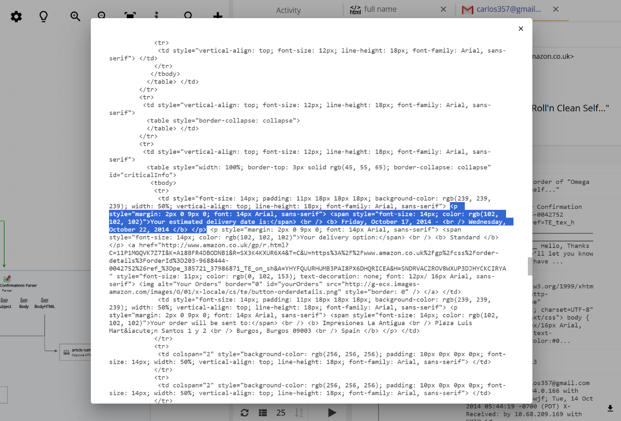Switch to the Activity tab
This screenshot has height=421, width=621.
click(288, 10)
